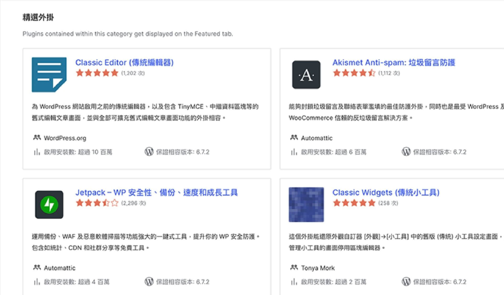504x295 pixels.
Task: Open the Jetpack – WP 安全性 title link
Action: (x=156, y=192)
